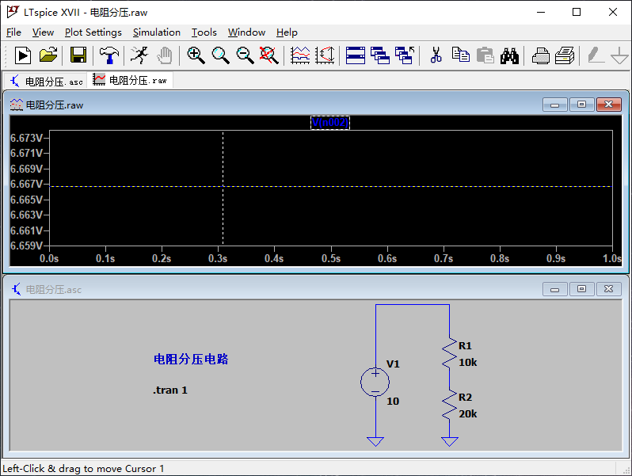Image resolution: width=632 pixels, height=476 pixels.
Task: Click the V(n002) trace label
Action: (330, 123)
